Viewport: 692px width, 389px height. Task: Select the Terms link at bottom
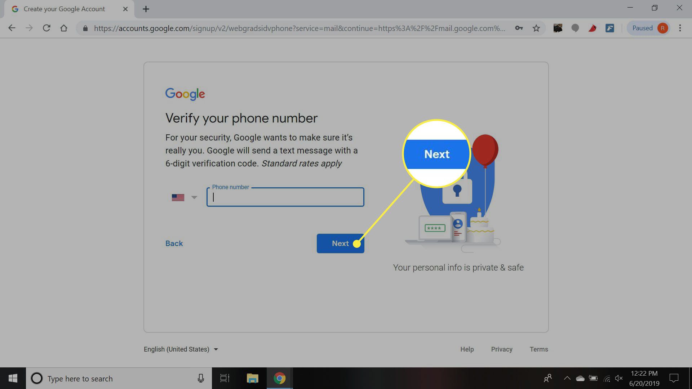[x=539, y=349]
